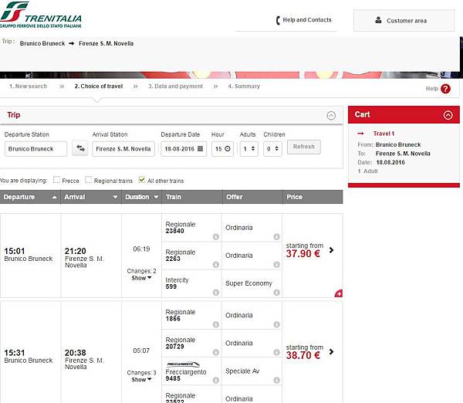Open info for Regionale 2263 train
The image size is (463, 403).
tap(216, 265)
